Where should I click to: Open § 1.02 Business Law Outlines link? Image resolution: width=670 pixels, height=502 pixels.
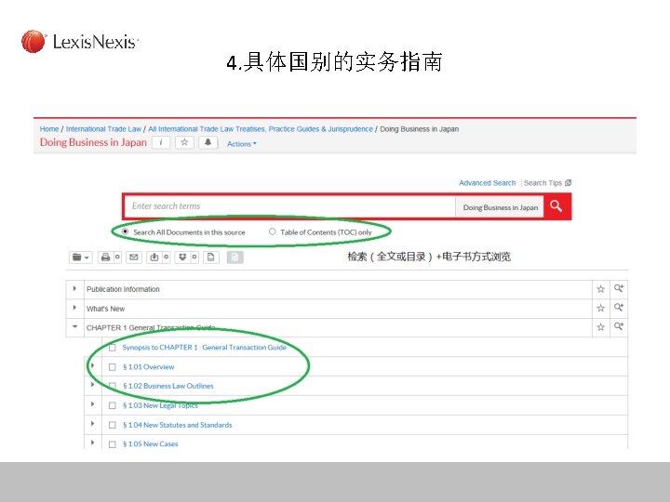tap(167, 386)
